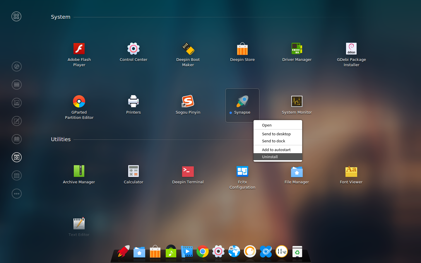Open Control Center gear in dock
Image resolution: width=421 pixels, height=263 pixels.
click(218, 251)
